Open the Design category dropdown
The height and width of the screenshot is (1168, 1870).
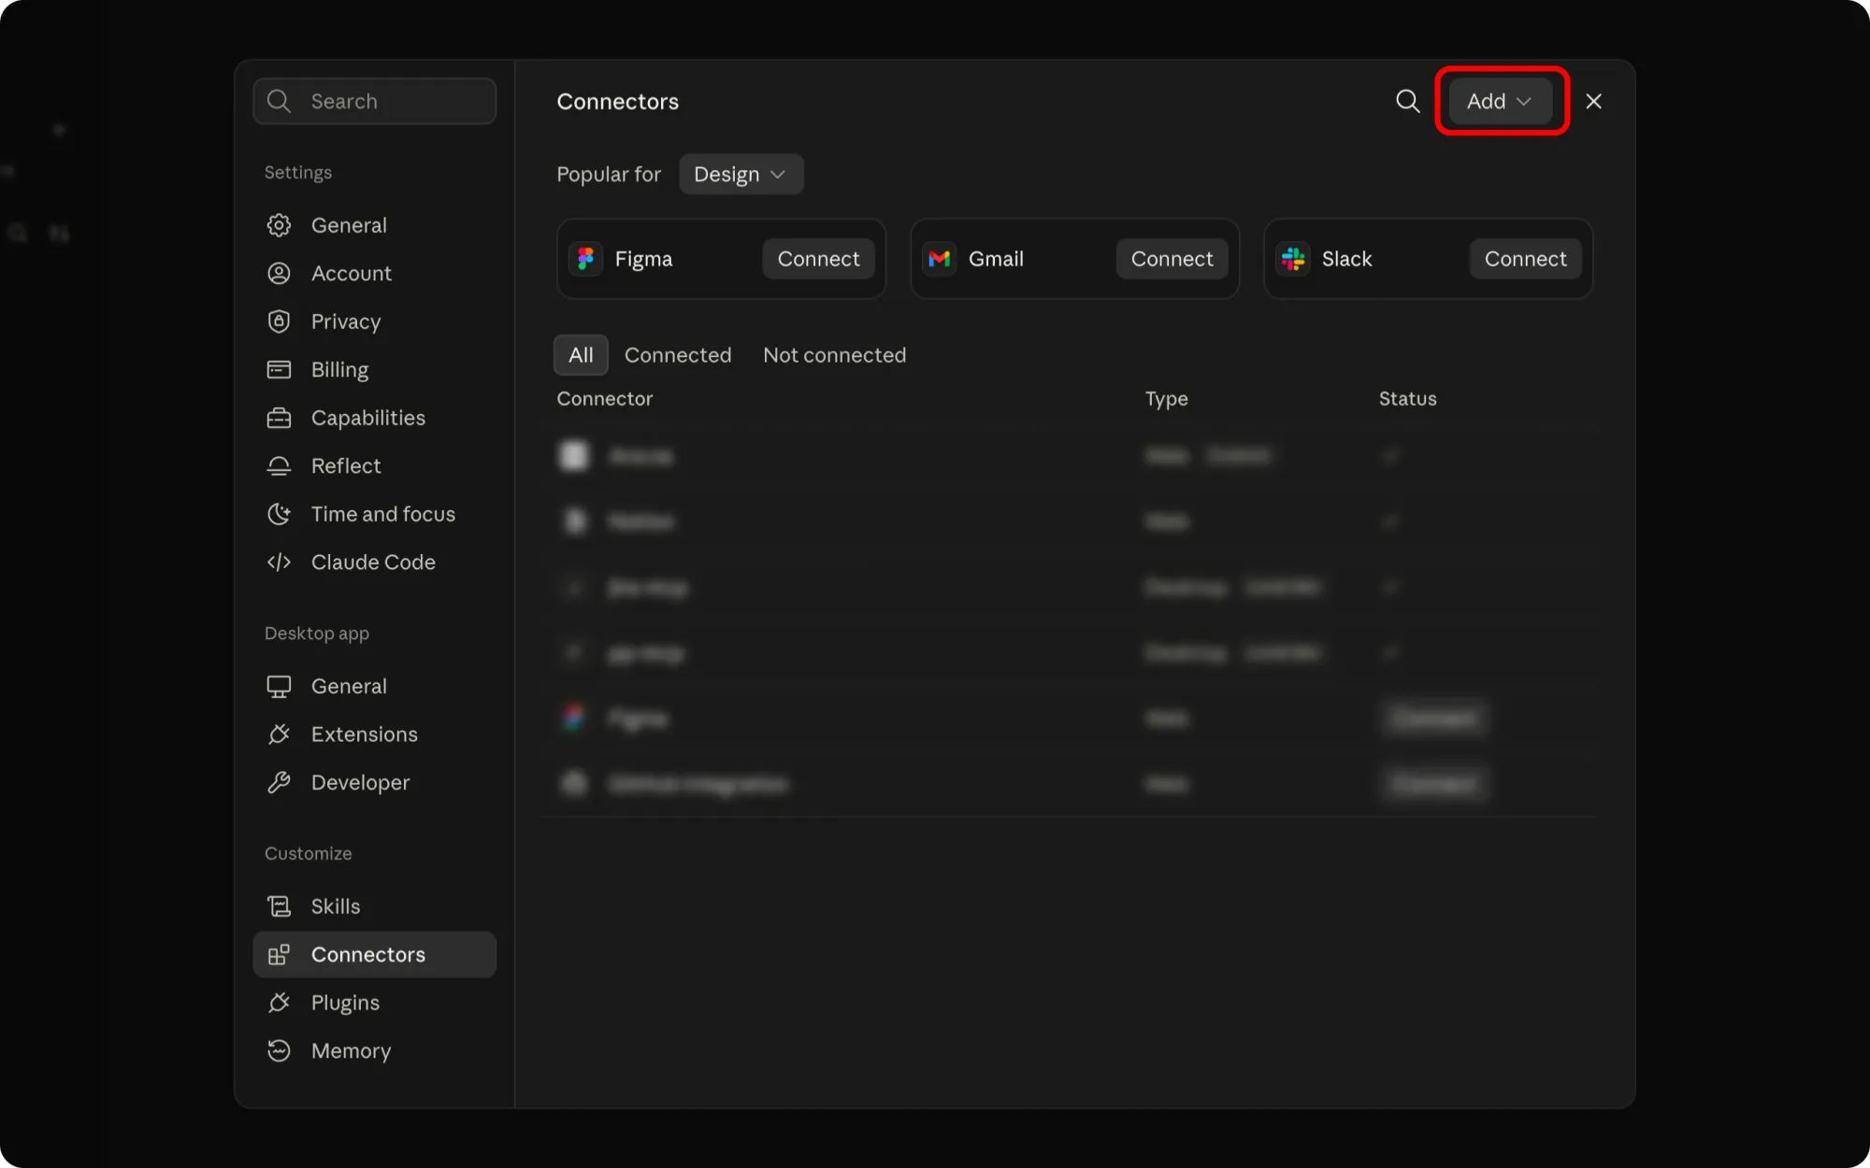tap(741, 175)
